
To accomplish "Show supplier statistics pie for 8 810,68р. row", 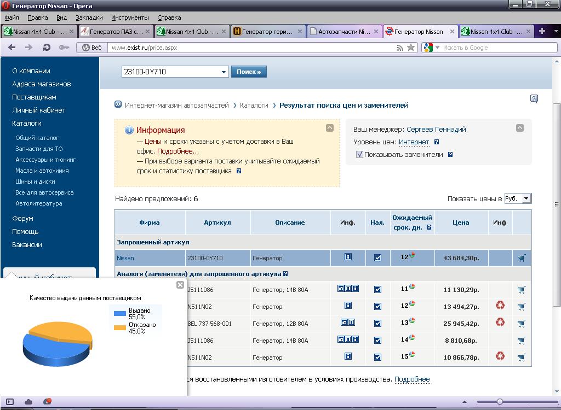I will pyautogui.click(x=412, y=337).
